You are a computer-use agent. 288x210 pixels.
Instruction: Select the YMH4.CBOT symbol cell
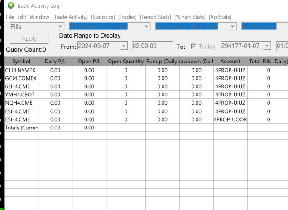21,95
